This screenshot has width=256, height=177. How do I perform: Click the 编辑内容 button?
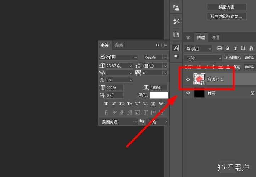227,7
